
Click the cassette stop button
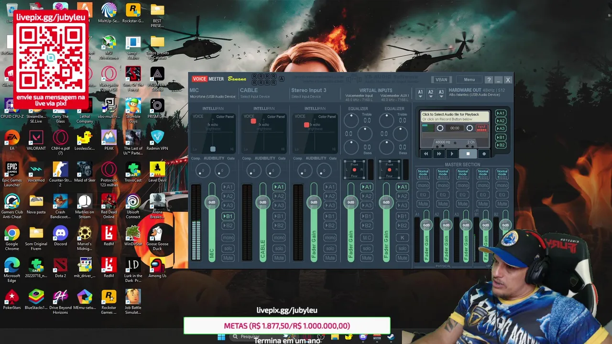coord(468,154)
